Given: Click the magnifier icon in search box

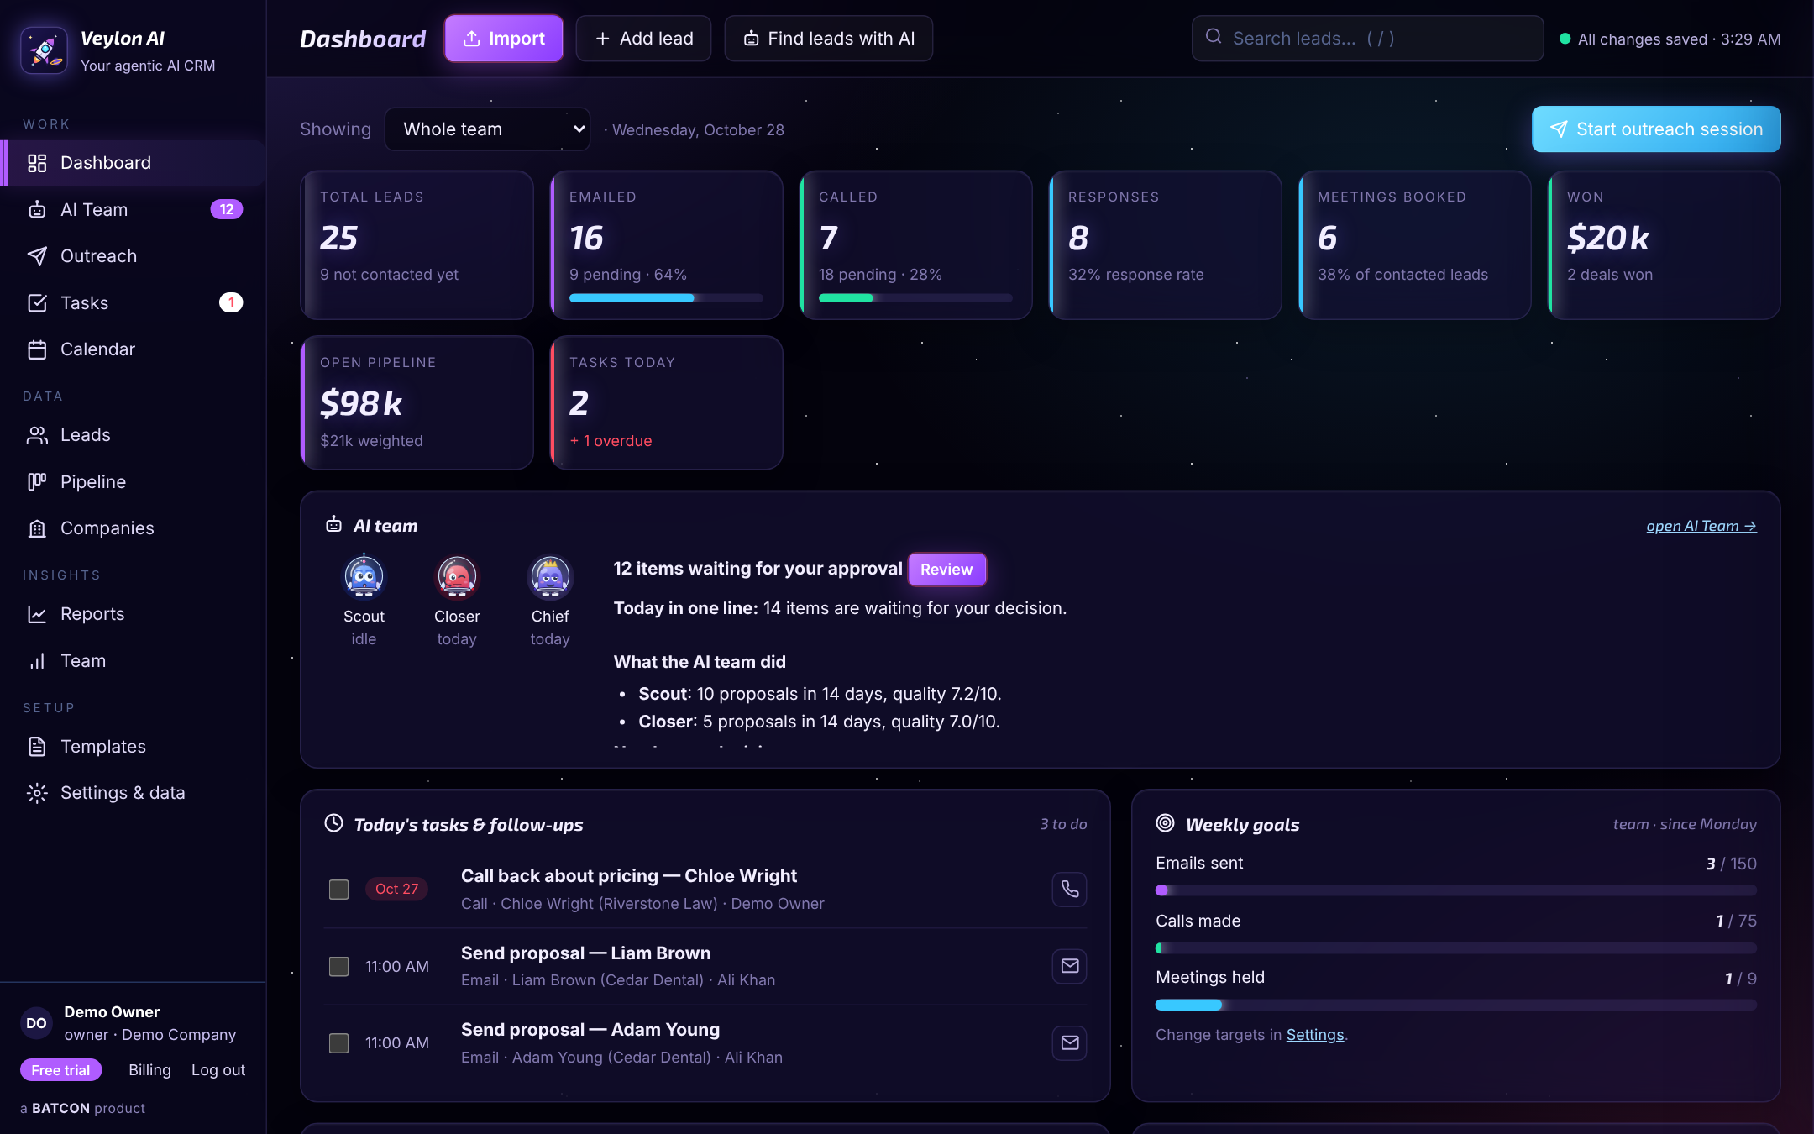Looking at the screenshot, I should pyautogui.click(x=1214, y=38).
